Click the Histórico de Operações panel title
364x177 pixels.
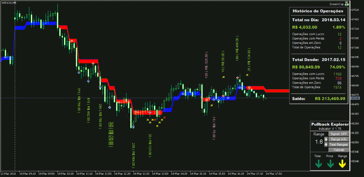pyautogui.click(x=318, y=11)
